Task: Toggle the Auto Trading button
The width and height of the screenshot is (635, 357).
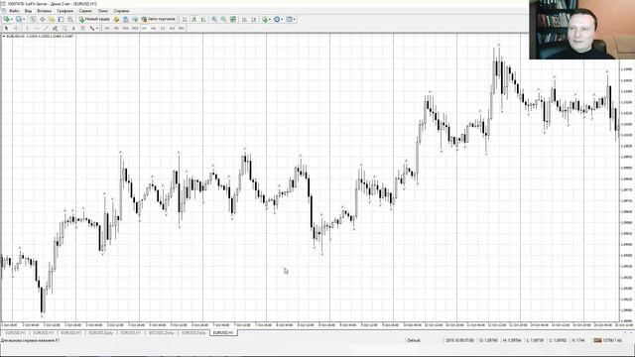Action: click(x=159, y=19)
